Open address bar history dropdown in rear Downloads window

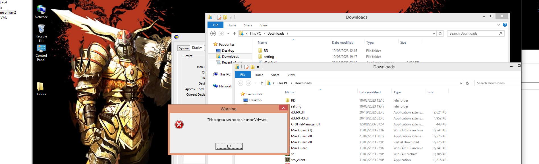pos(434,33)
